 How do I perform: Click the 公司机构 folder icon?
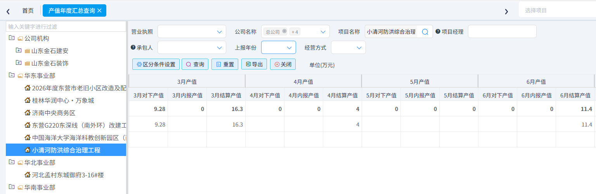pos(20,38)
